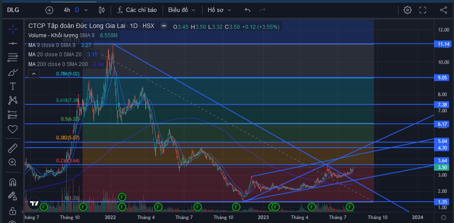Toggle stay-in-drawing-mode pencil lock
Image resolution: width=454 pixels, height=223 pixels.
pos(12,196)
